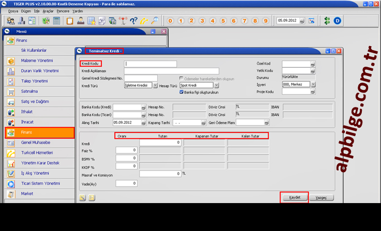The image size is (381, 231).
Task: Click the Vazgeç button
Action: coord(321,197)
